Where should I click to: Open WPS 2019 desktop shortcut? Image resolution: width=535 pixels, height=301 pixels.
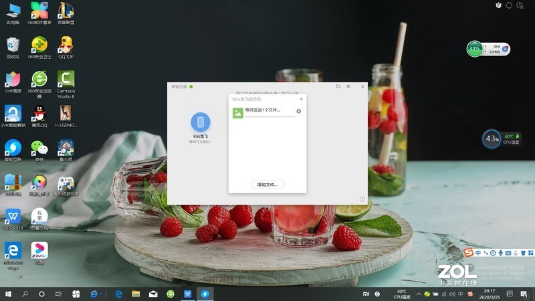[x=13, y=219]
